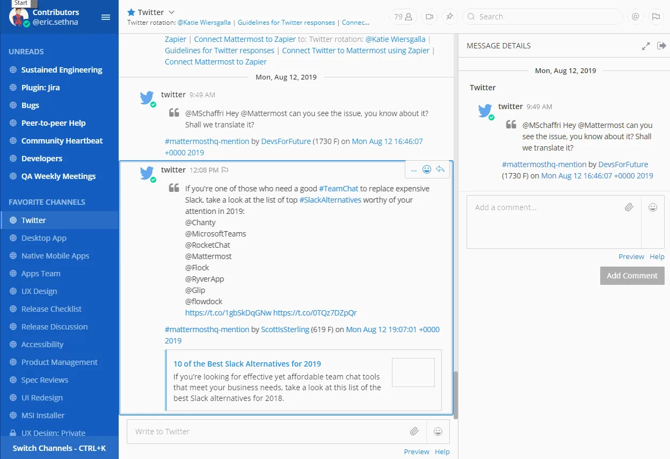Select the Desktop App channel

44,238
